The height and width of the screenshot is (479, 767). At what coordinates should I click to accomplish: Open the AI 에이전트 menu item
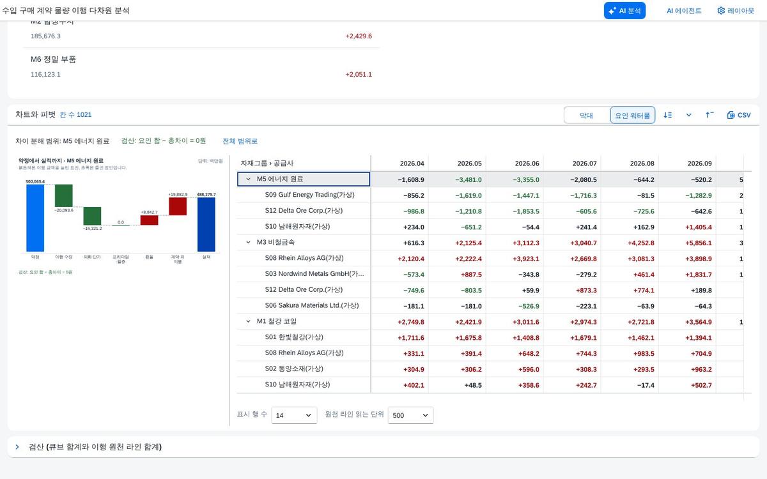tap(684, 10)
